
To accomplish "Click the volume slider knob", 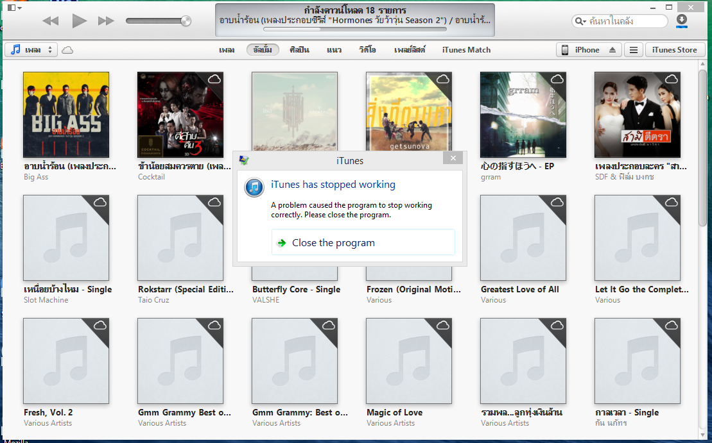I will point(186,21).
